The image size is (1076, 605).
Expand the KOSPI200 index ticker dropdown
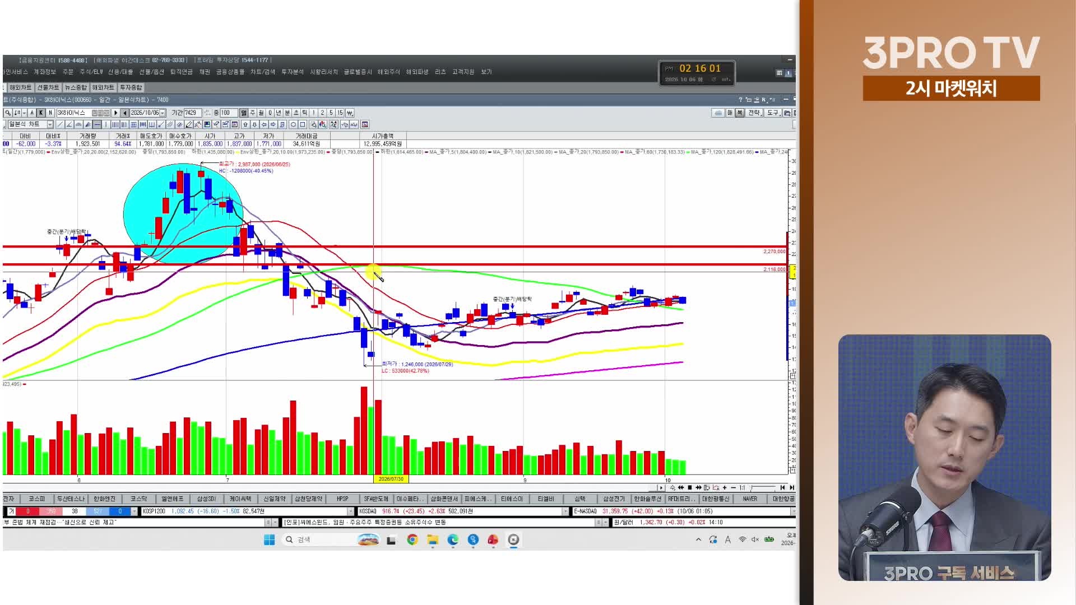click(351, 511)
